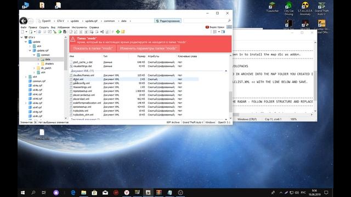This screenshot has height=197, width=351.
Task: Open Yandex Browser from the taskbar
Action: click(127, 193)
